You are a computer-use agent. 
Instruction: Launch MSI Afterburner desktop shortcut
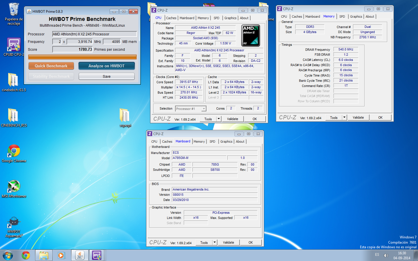[14, 189]
